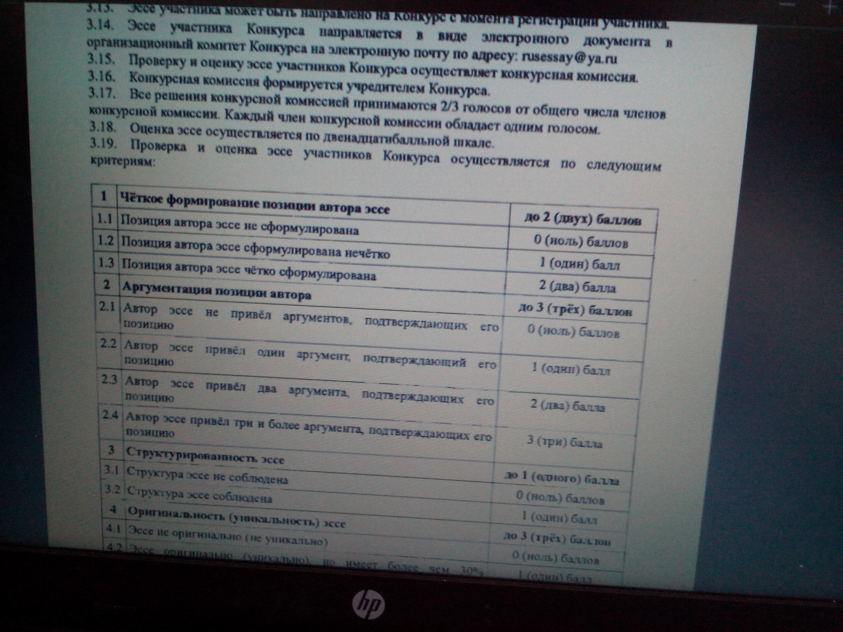Select cell "1 (один) балл" in row 1.2
Image resolution: width=843 pixels, height=632 pixels.
[x=580, y=264]
